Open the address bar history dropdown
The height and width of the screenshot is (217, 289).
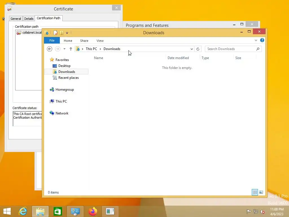tap(192, 49)
